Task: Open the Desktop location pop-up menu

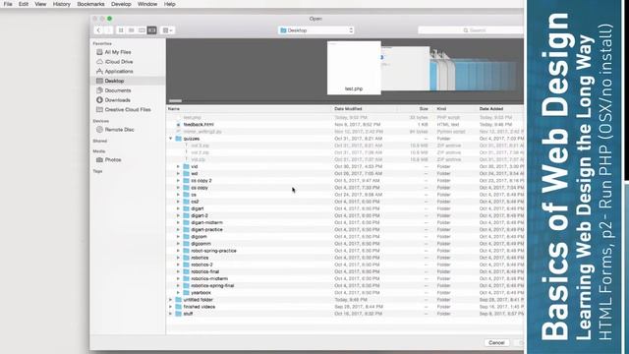Action: click(316, 30)
